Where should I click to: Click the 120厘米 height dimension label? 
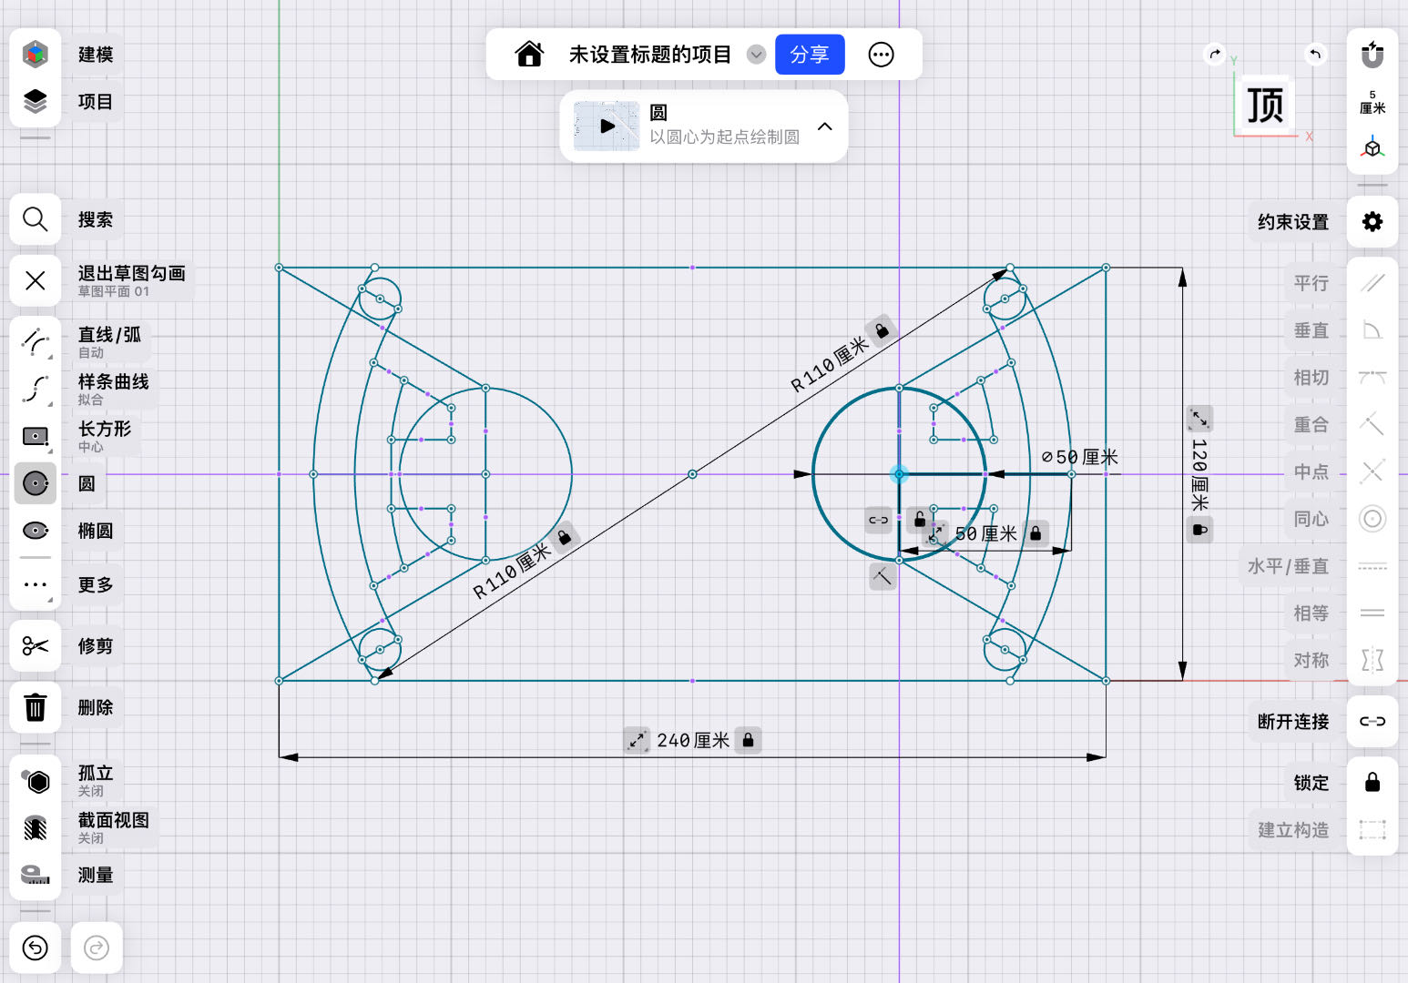[x=1199, y=475]
